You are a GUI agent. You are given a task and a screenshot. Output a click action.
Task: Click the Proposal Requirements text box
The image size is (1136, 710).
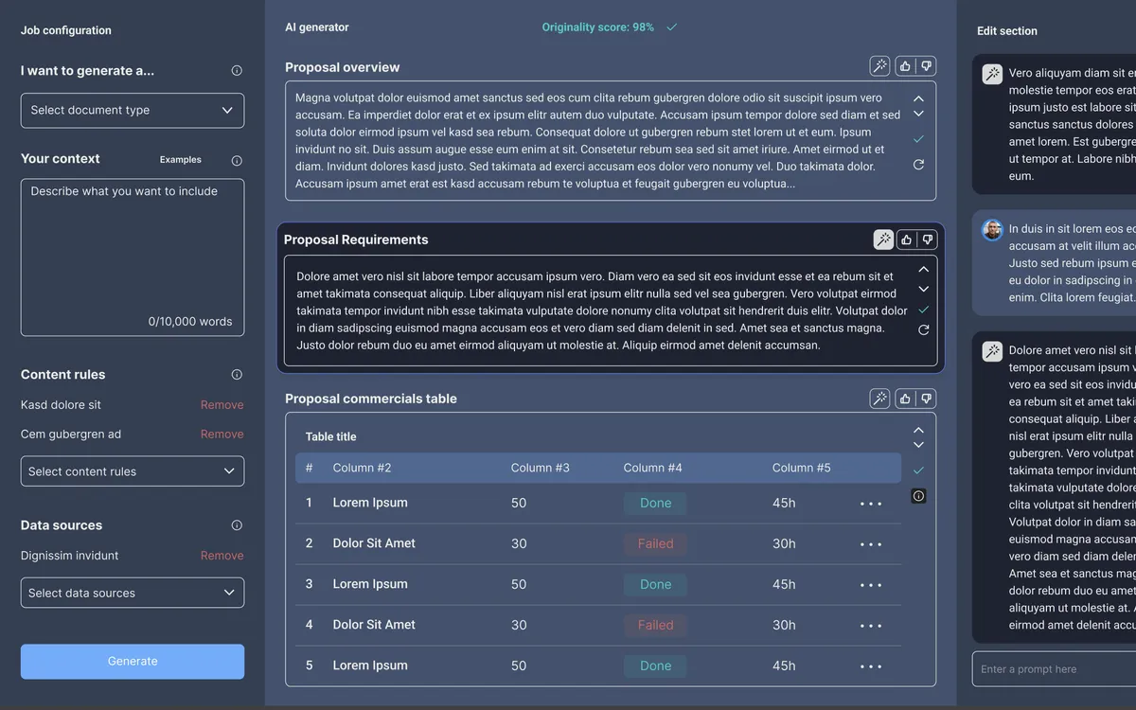point(611,311)
